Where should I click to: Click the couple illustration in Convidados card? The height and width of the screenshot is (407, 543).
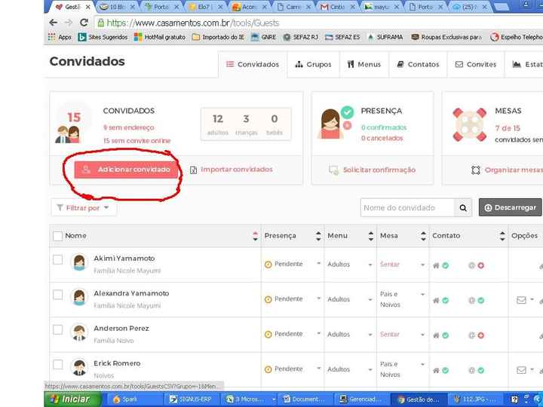[x=68, y=134]
